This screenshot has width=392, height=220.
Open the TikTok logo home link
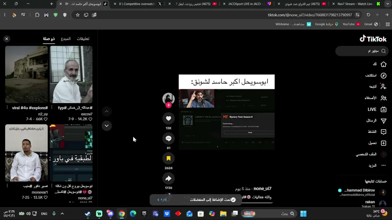(373, 39)
